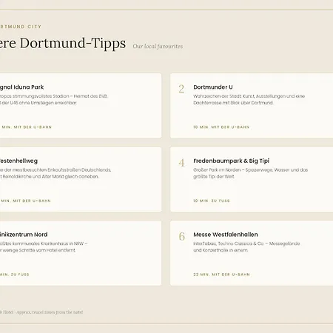Select the 'kommunales Krankenhaus in NRW' description
The image size is (333, 333).
44,247
